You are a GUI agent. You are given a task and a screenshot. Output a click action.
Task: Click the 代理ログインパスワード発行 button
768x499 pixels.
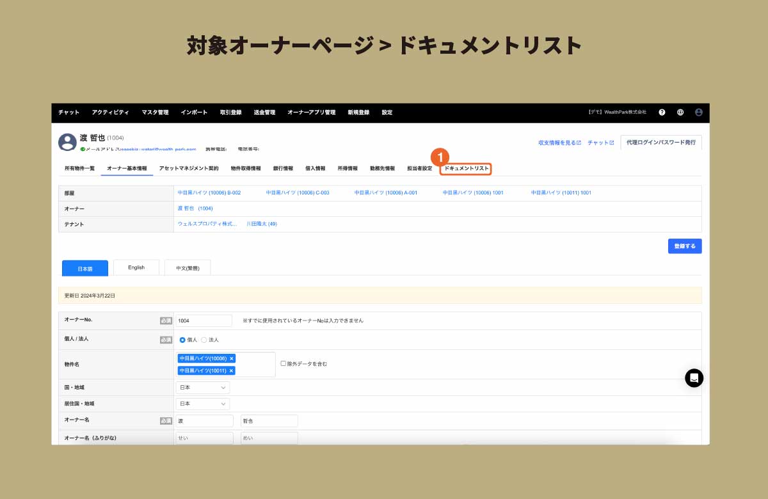[x=660, y=143]
